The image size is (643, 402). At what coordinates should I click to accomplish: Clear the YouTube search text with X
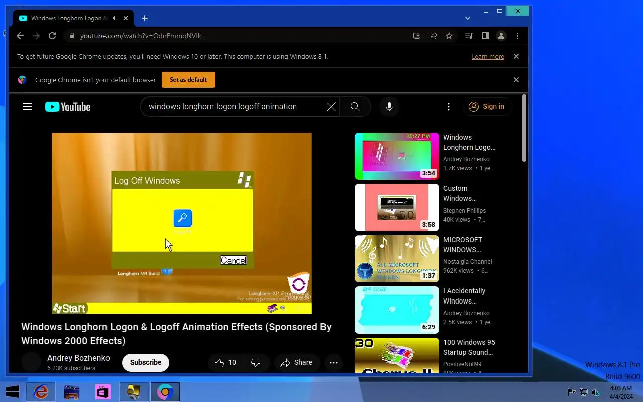tap(331, 107)
